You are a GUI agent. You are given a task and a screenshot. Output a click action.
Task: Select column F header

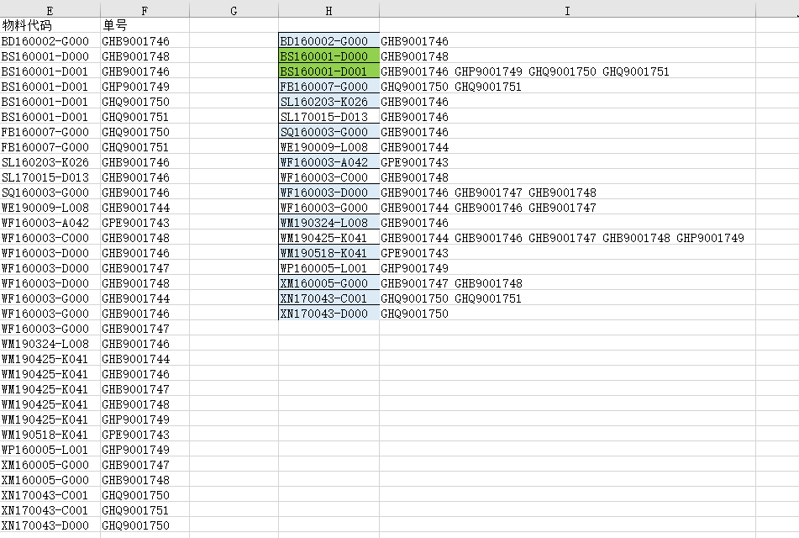click(145, 10)
